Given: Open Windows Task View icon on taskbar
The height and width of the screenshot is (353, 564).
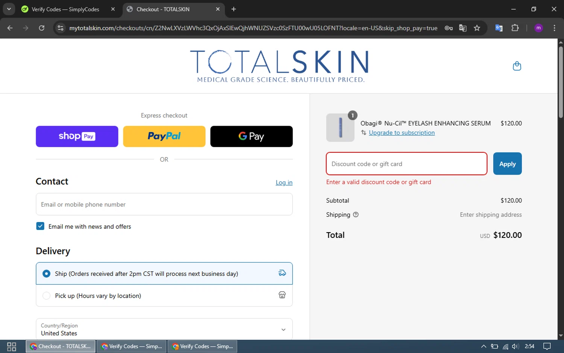Looking at the screenshot, I should point(12,347).
